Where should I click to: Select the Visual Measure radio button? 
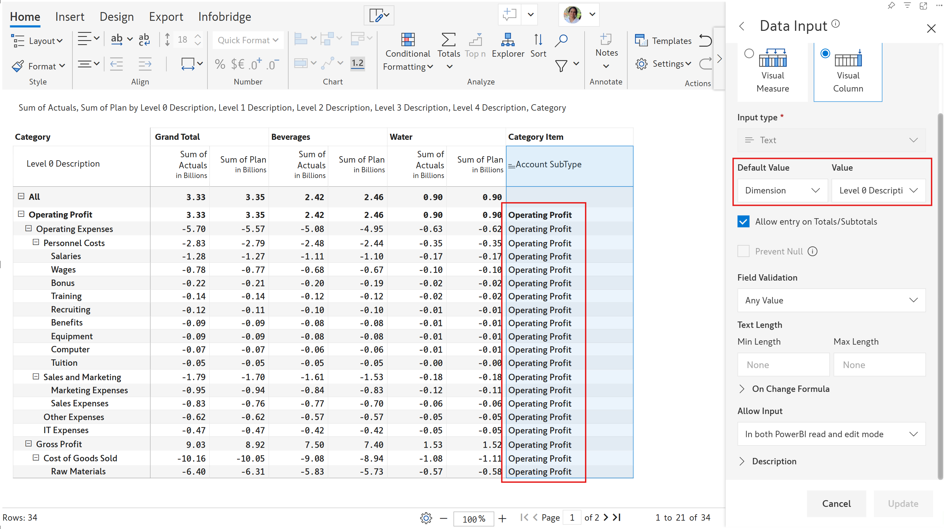pyautogui.click(x=749, y=54)
